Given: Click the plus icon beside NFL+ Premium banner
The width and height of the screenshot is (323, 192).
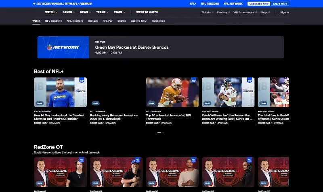Looking at the screenshot, I should [34, 4].
